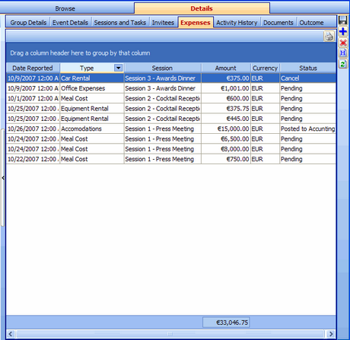Open the Event Details tab
Image resolution: width=350 pixels, height=340 pixels.
pos(70,23)
